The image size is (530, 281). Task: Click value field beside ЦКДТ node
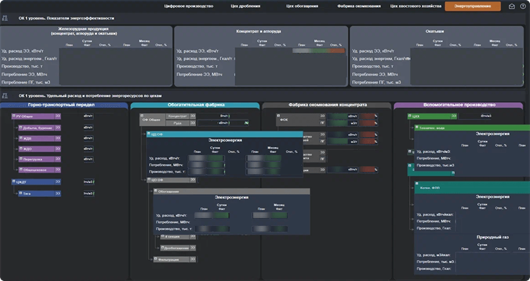tap(88, 182)
